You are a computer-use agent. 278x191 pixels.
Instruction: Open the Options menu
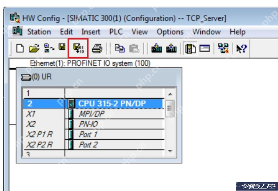click(170, 32)
